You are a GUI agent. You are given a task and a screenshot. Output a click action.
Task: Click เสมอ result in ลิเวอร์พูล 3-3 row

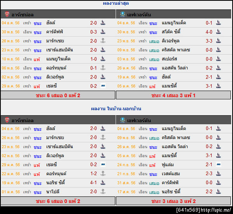click(154, 42)
